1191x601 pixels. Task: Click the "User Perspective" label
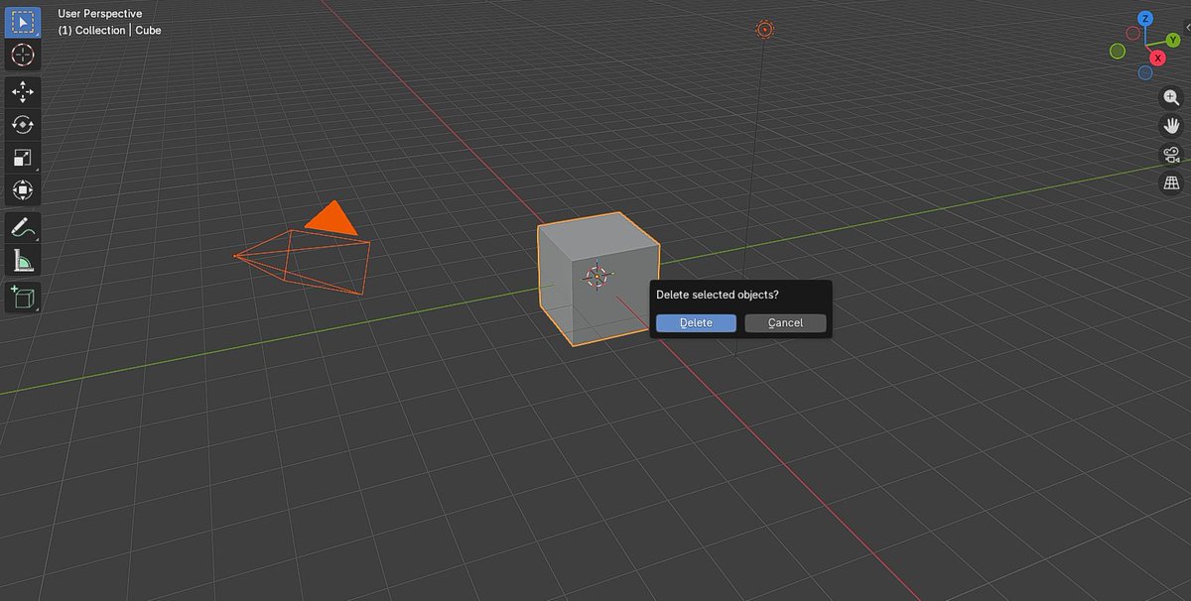click(99, 14)
